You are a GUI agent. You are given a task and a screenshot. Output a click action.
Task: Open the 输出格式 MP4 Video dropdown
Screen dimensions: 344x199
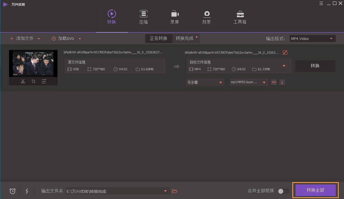coord(312,38)
